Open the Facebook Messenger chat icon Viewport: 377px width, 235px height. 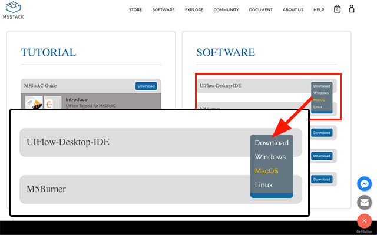tap(365, 184)
